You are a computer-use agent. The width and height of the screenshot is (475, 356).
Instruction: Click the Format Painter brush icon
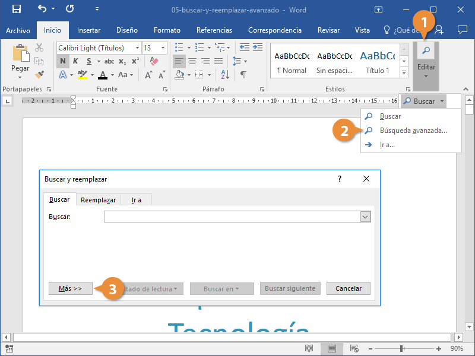pyautogui.click(x=39, y=74)
